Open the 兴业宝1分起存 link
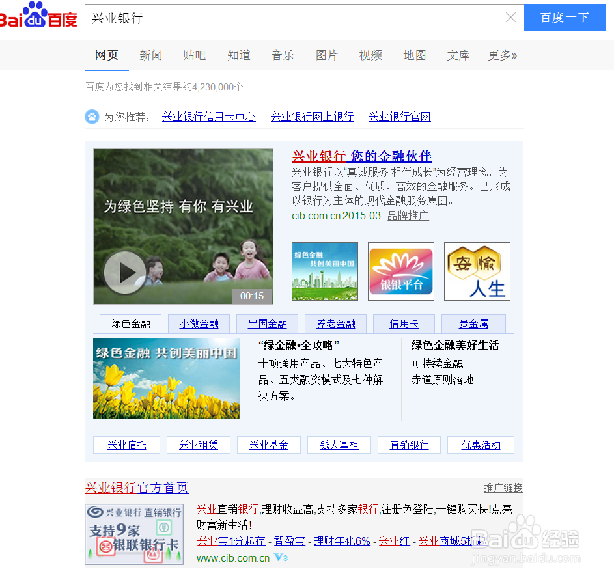This screenshot has height=580, width=614. 231,541
